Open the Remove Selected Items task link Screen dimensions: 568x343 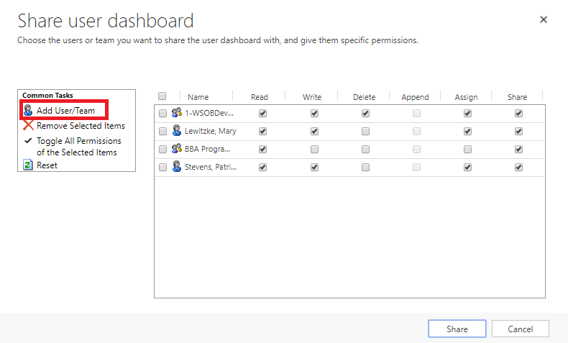pos(81,125)
